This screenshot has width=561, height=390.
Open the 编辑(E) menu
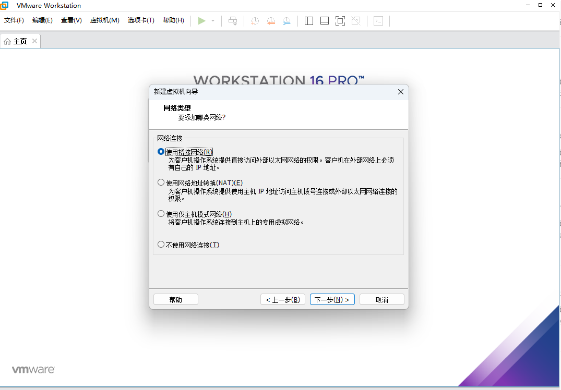(x=42, y=20)
